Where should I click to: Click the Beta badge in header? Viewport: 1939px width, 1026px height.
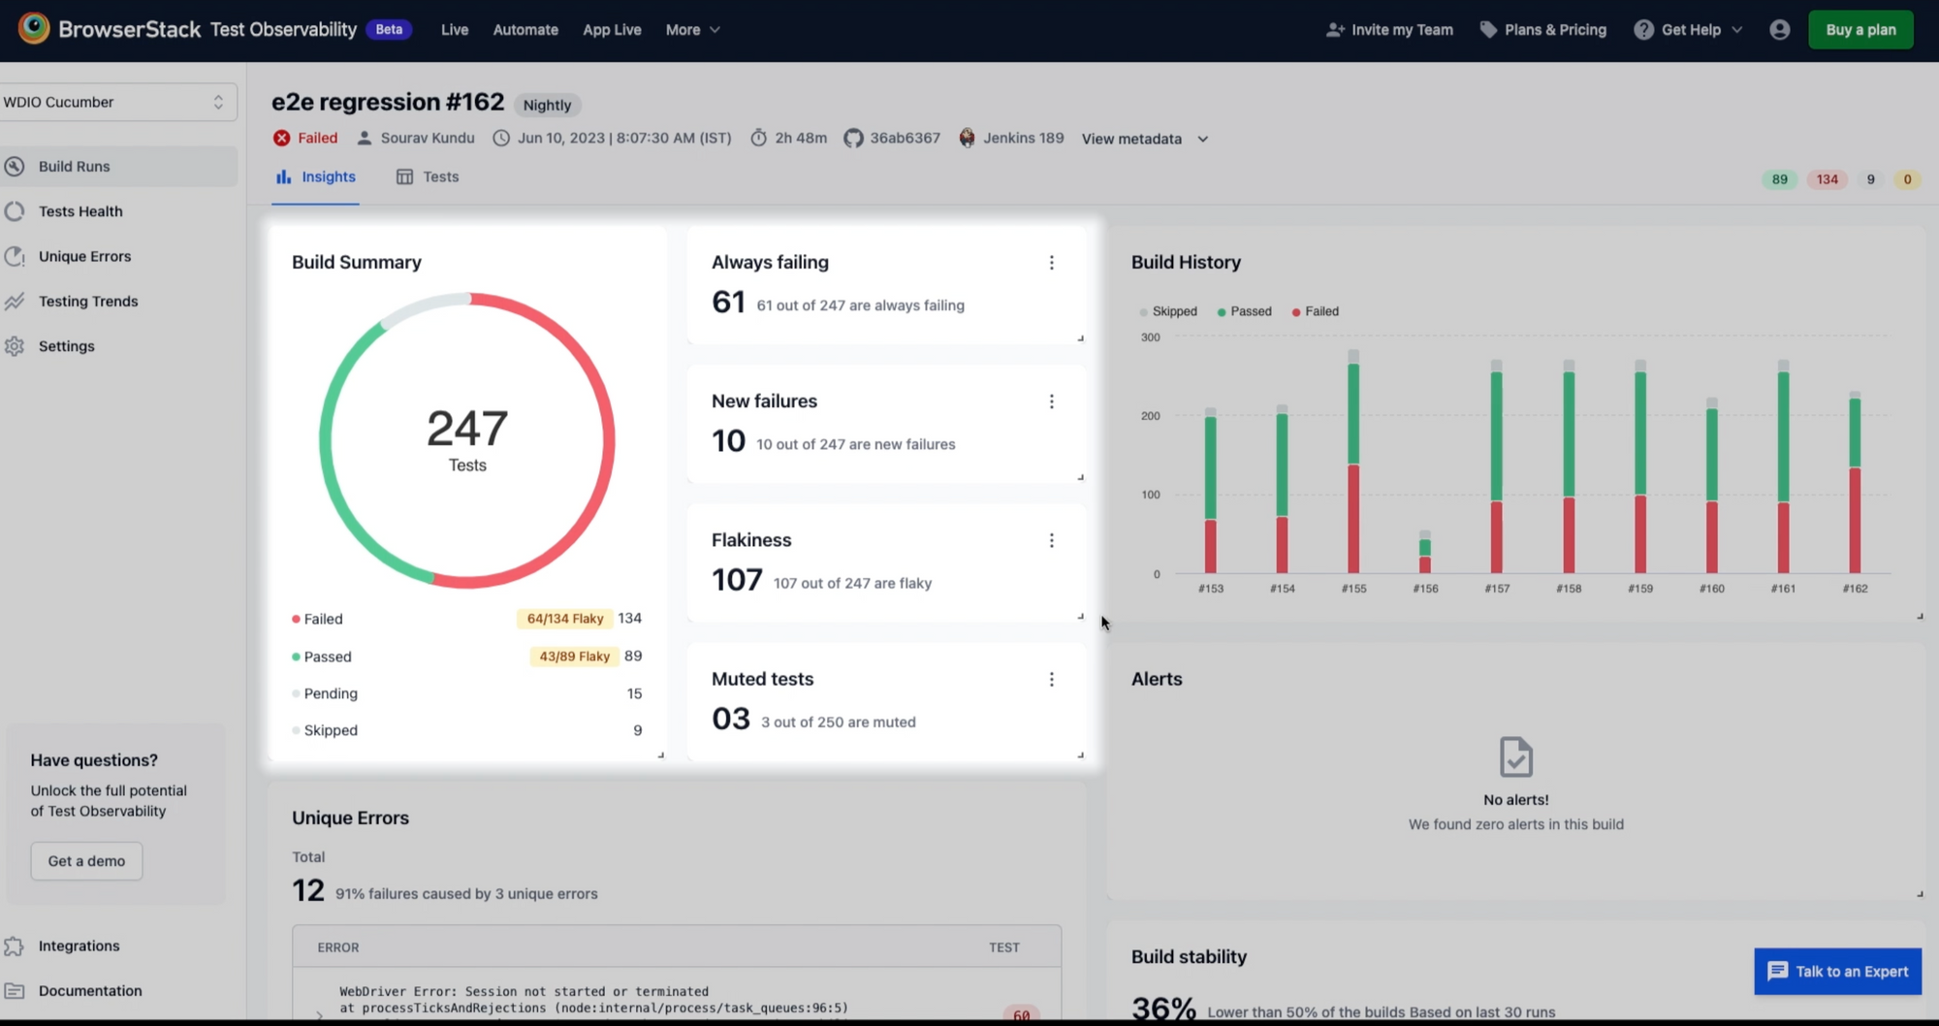click(x=389, y=29)
